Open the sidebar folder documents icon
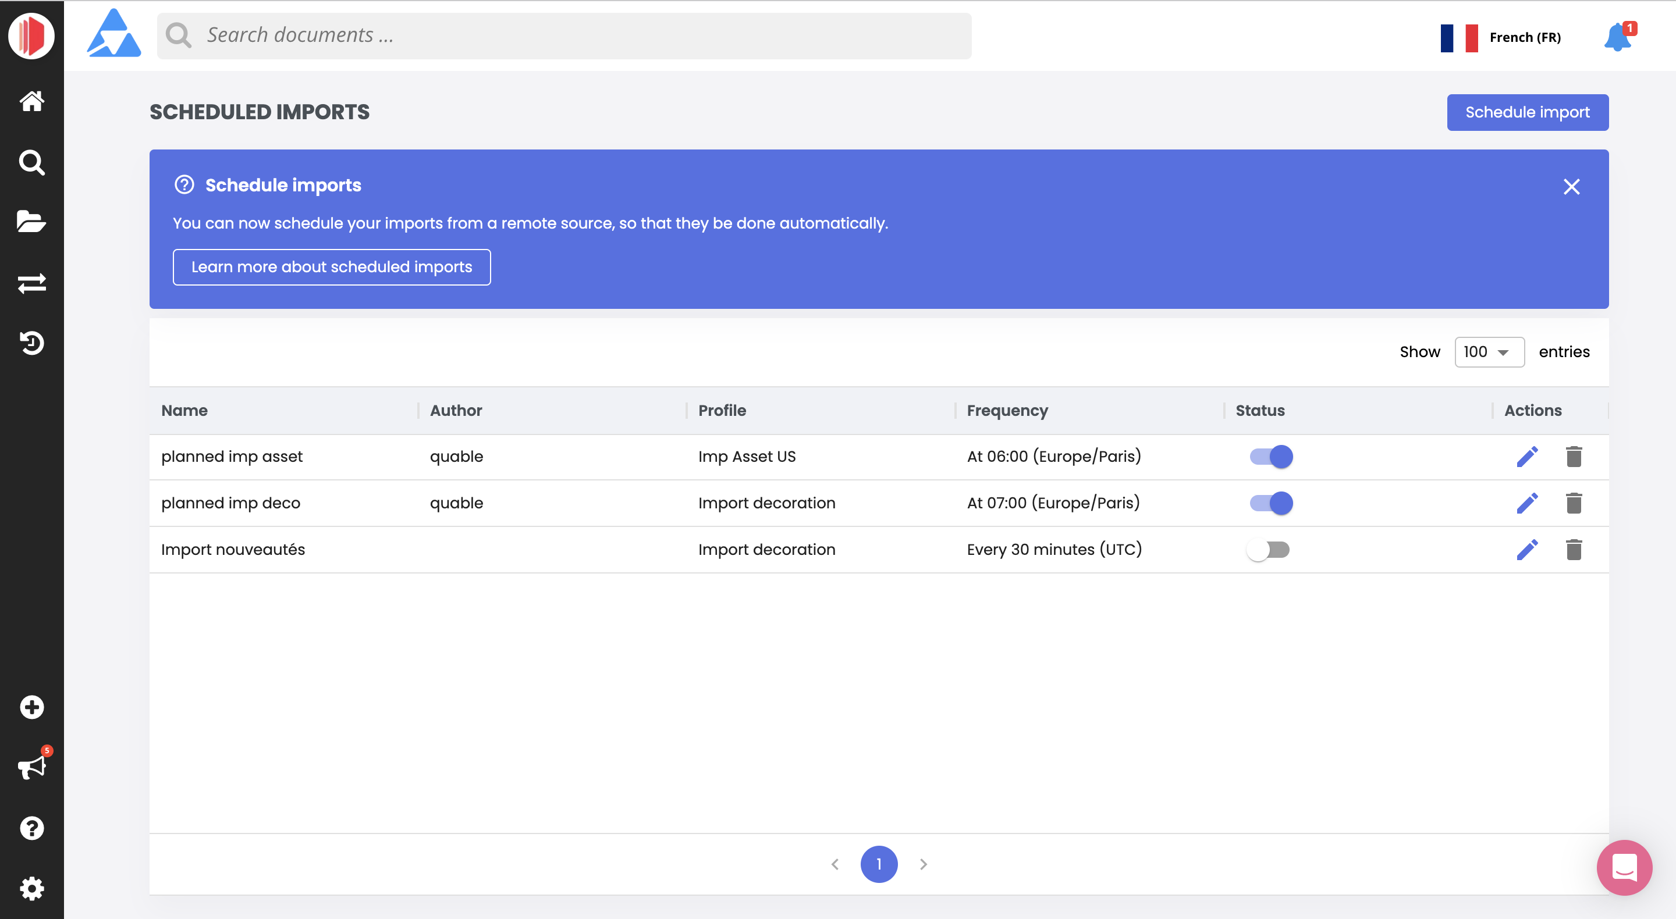Image resolution: width=1676 pixels, height=919 pixels. click(31, 221)
